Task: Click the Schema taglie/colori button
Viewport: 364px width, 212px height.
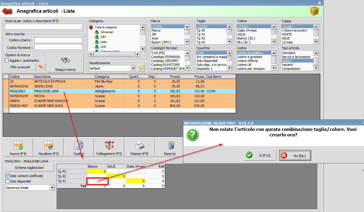Action: click(x=29, y=168)
